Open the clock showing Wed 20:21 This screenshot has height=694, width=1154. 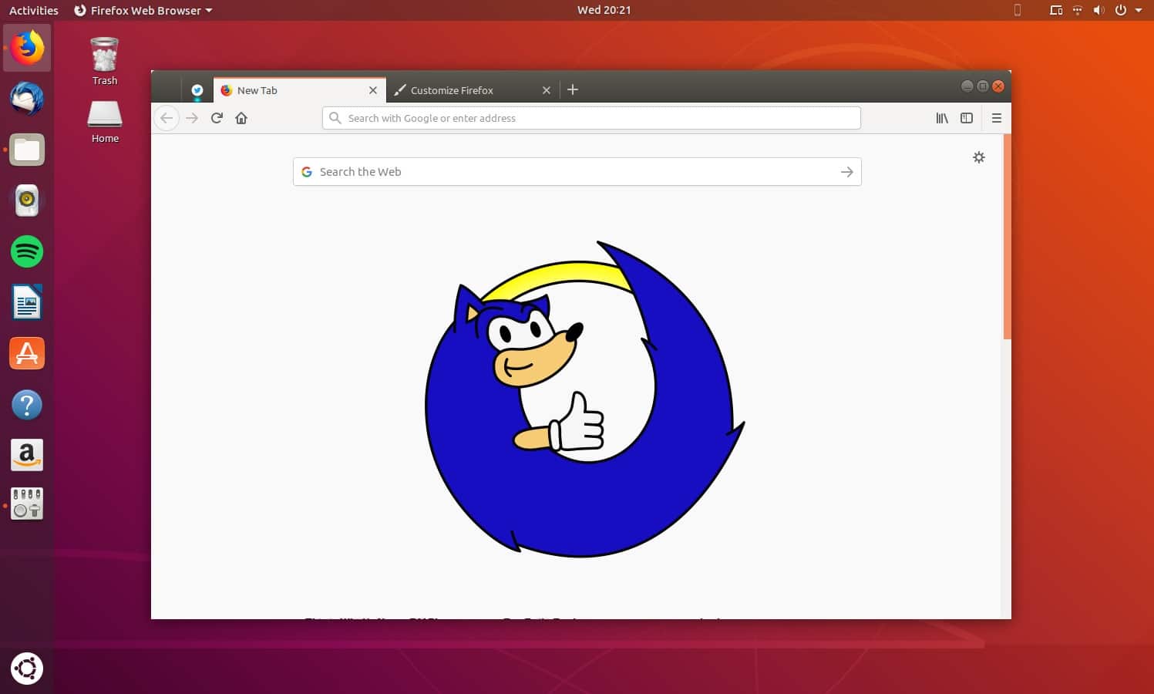pos(604,10)
